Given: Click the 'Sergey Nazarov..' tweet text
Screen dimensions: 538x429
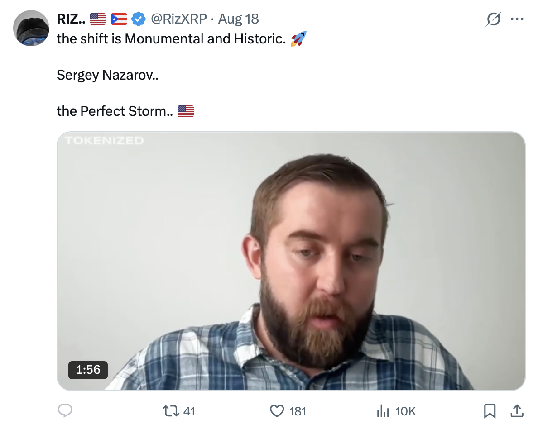Looking at the screenshot, I should 107,75.
